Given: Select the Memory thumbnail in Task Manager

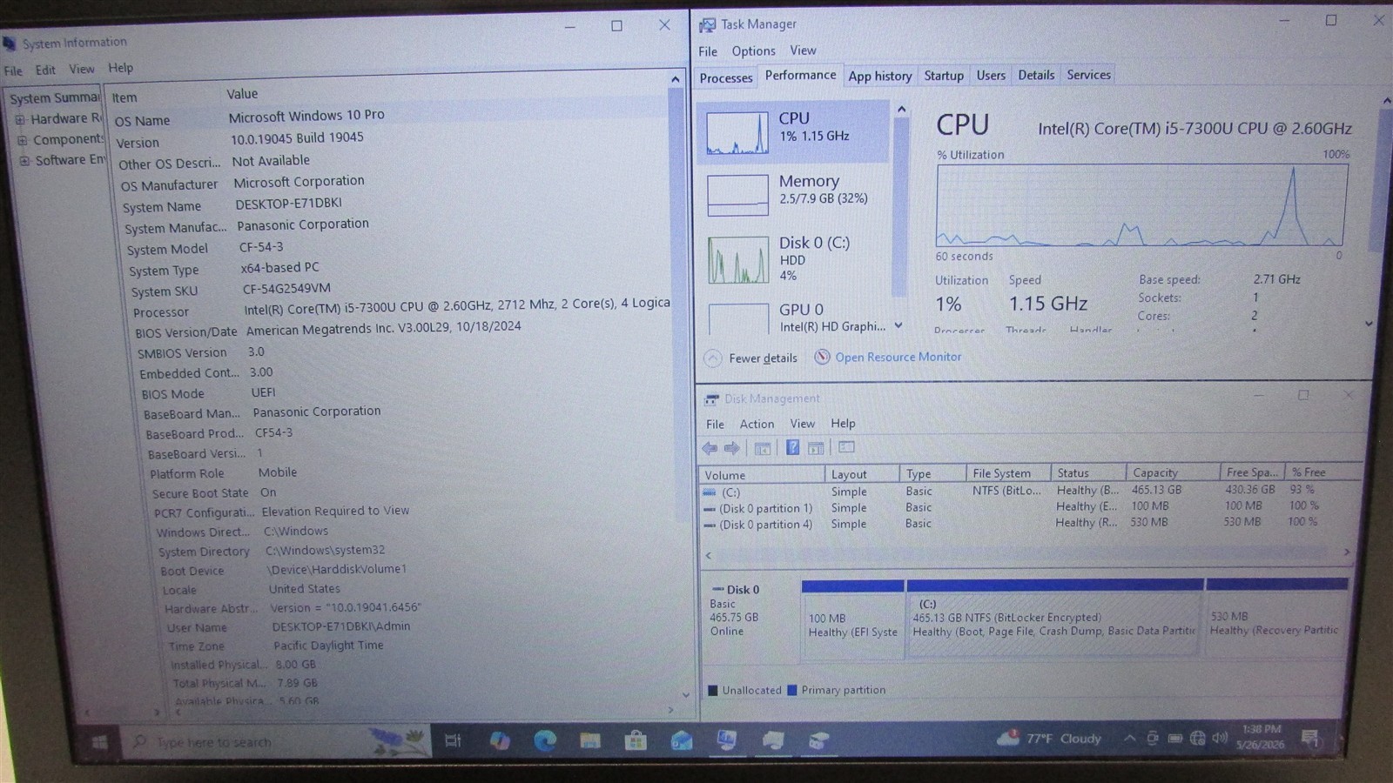Looking at the screenshot, I should pos(737,195).
